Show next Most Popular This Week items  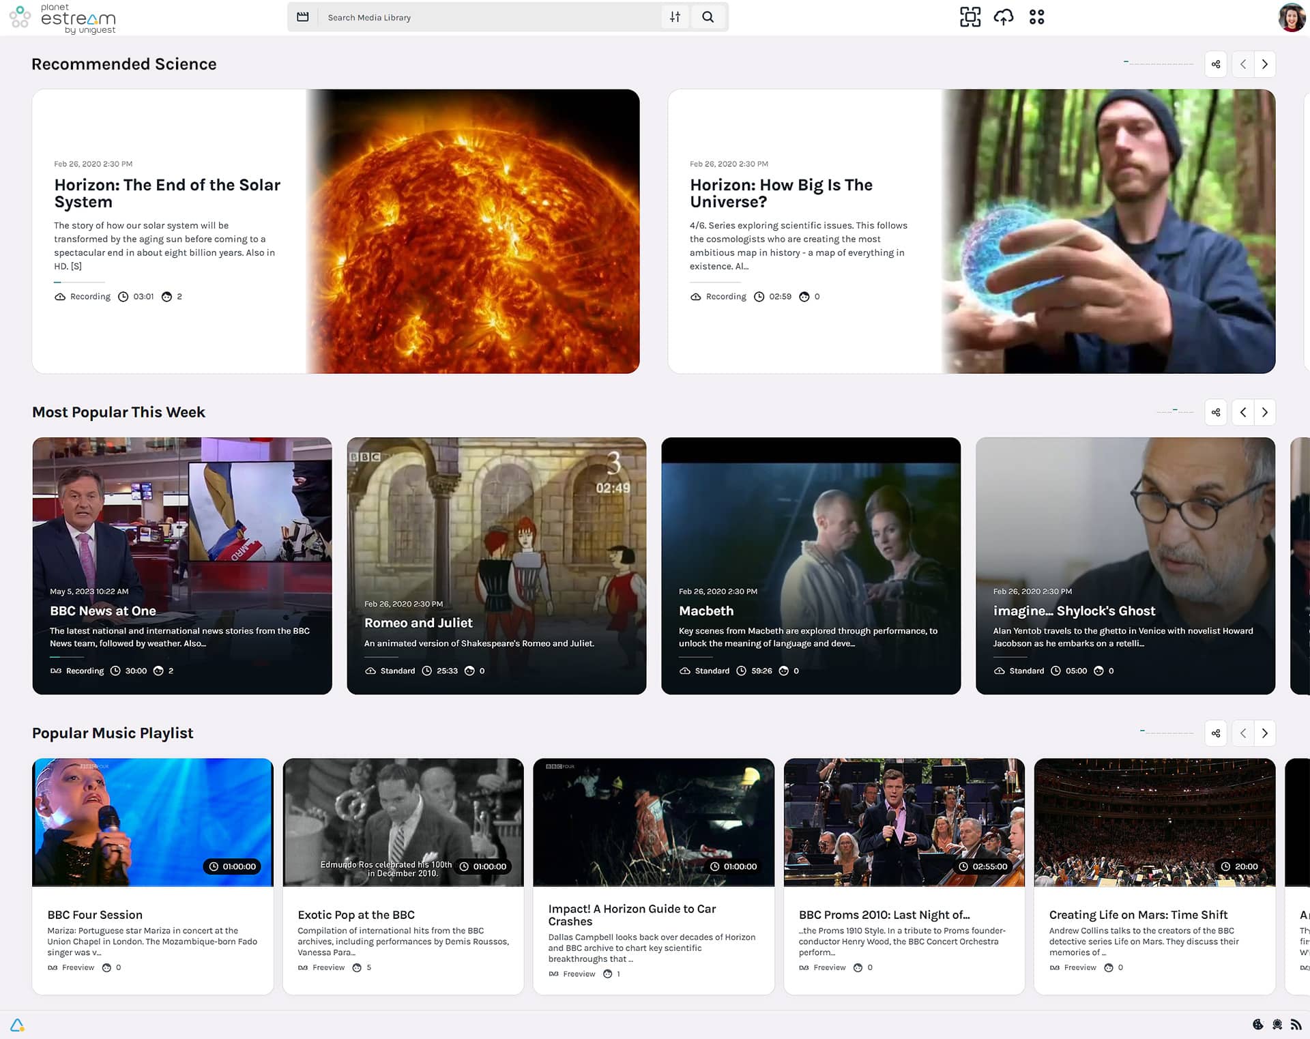click(x=1265, y=412)
